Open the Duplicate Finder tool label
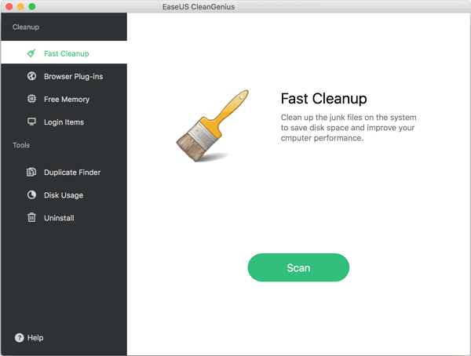471x356 pixels. click(x=72, y=173)
